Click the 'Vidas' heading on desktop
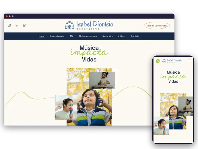Image resolution: width=198 pixels, height=149 pixels. click(89, 60)
